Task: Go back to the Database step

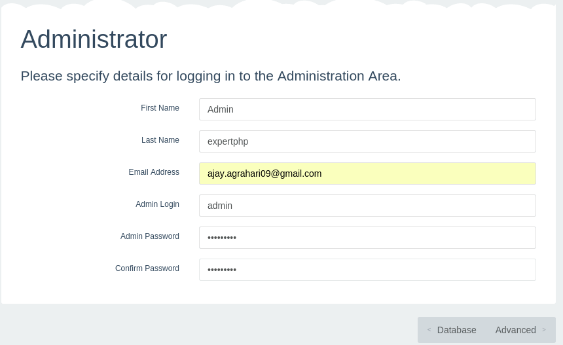Action: point(452,330)
